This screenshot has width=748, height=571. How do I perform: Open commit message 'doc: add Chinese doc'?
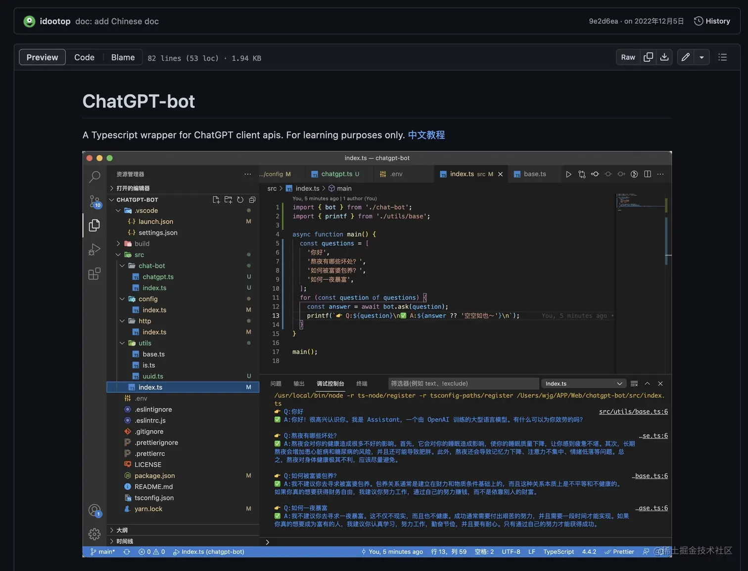(117, 21)
